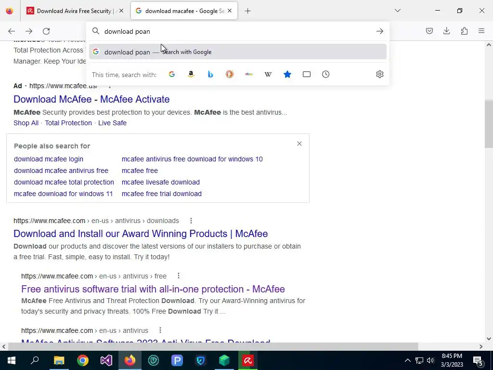Click the horizontal scrollbar thumb

coord(213,347)
